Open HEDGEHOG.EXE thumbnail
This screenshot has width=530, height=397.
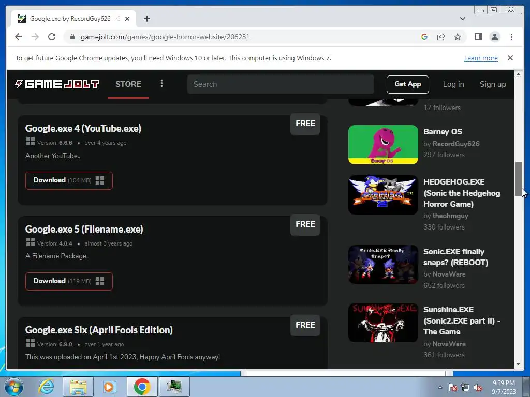pos(383,195)
